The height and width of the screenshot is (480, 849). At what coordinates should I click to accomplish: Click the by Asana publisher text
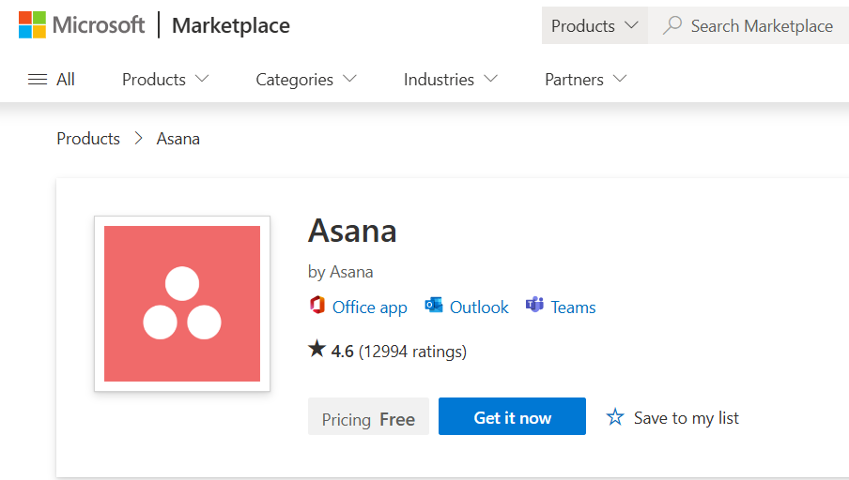click(341, 271)
